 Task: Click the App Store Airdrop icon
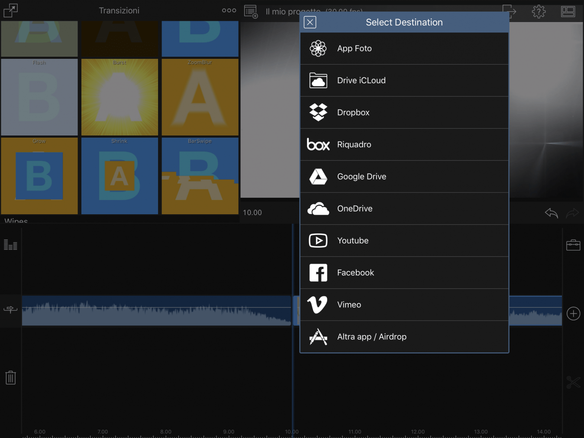pyautogui.click(x=318, y=337)
